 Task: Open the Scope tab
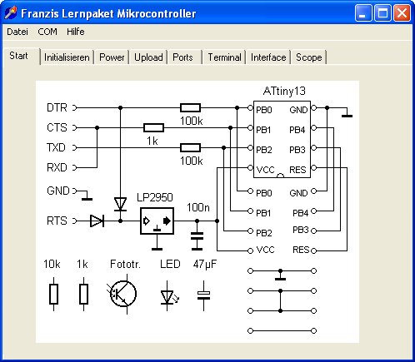coord(309,57)
